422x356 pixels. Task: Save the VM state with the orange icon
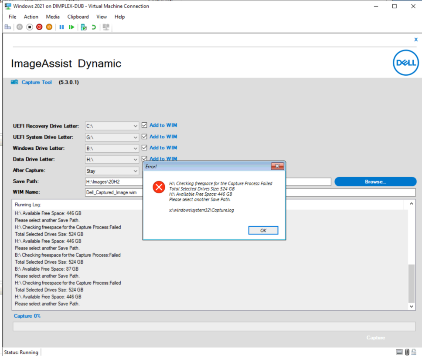pos(49,27)
